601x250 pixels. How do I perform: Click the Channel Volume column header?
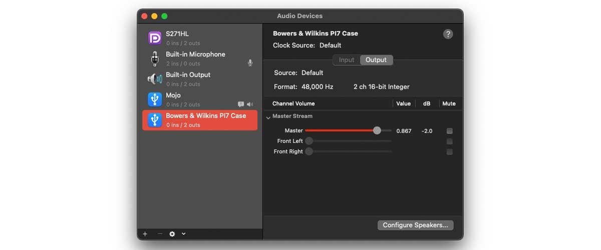293,103
